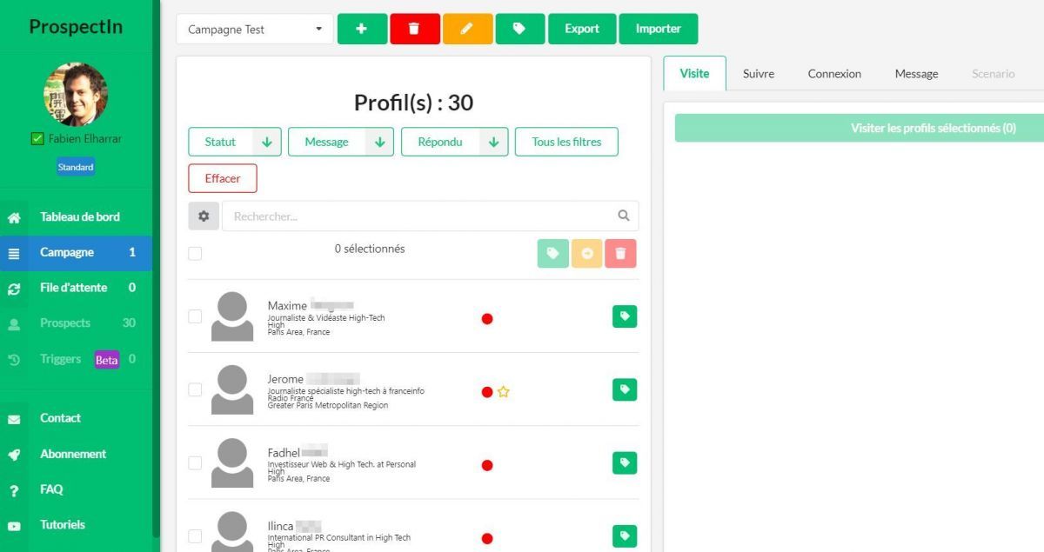
Task: Click the green tag button in top toolbar
Action: pyautogui.click(x=519, y=29)
